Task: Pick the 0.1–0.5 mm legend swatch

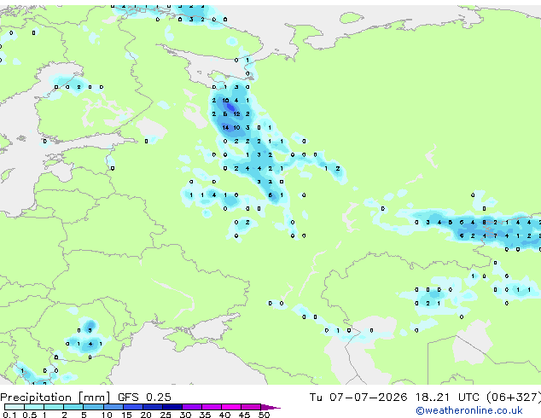Action: [x=15, y=407]
